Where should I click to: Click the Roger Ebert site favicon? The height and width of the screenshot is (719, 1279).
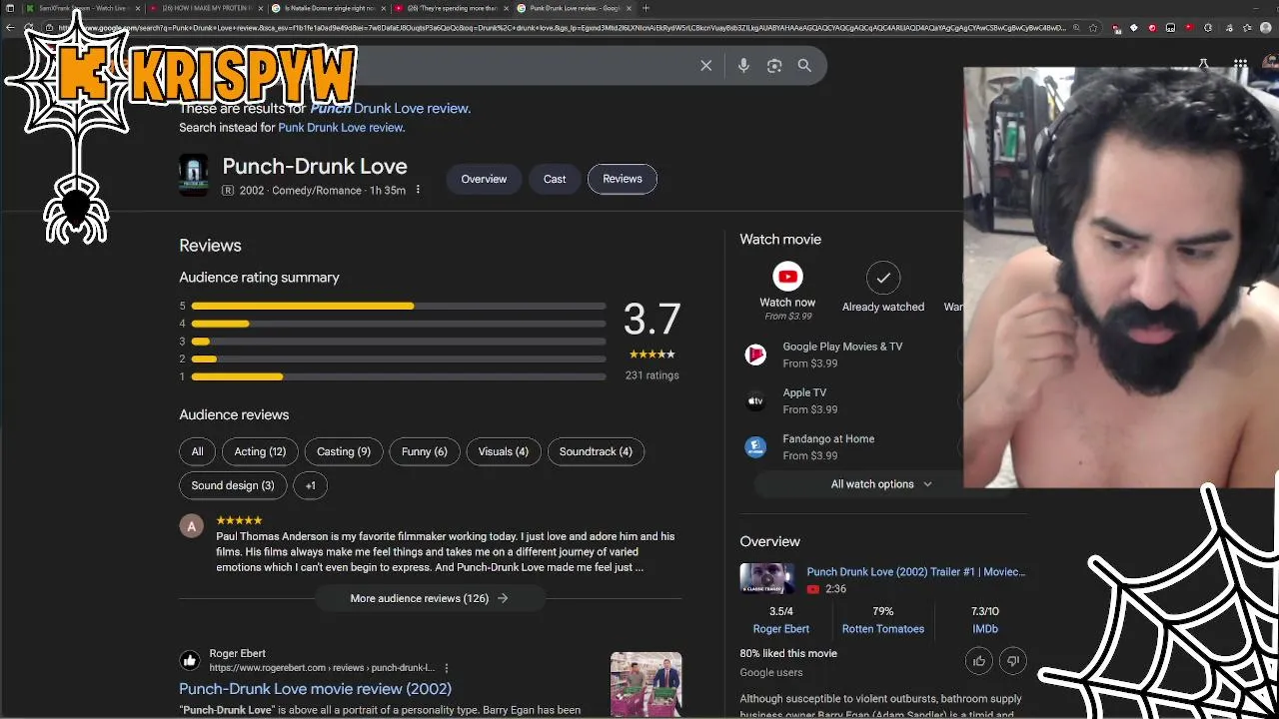[190, 660]
